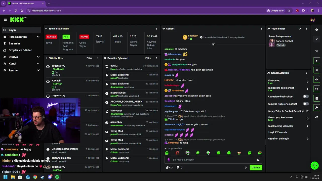
Task: Toggle the lightning bolt panel icon
Action: coord(316,61)
